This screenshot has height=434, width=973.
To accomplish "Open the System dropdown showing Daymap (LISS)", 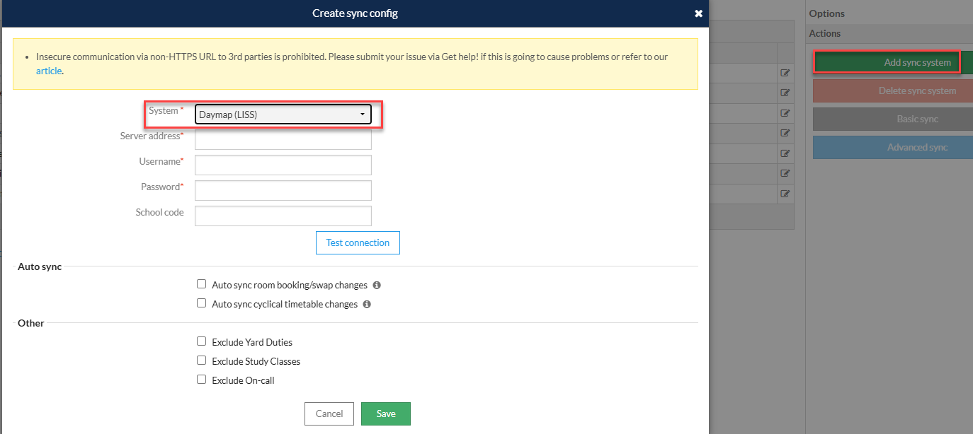I will coord(283,114).
